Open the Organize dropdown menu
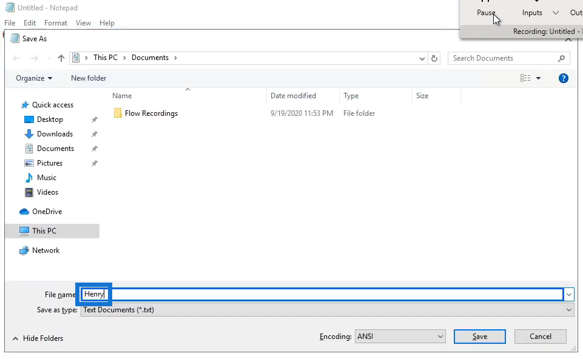The width and height of the screenshot is (583, 359). pos(34,78)
